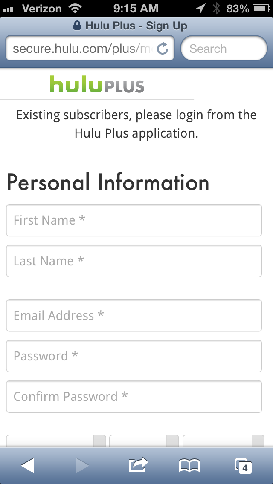This screenshot has height=484, width=273.
Task: Tap the Hulu Plus logo
Action: (97, 84)
